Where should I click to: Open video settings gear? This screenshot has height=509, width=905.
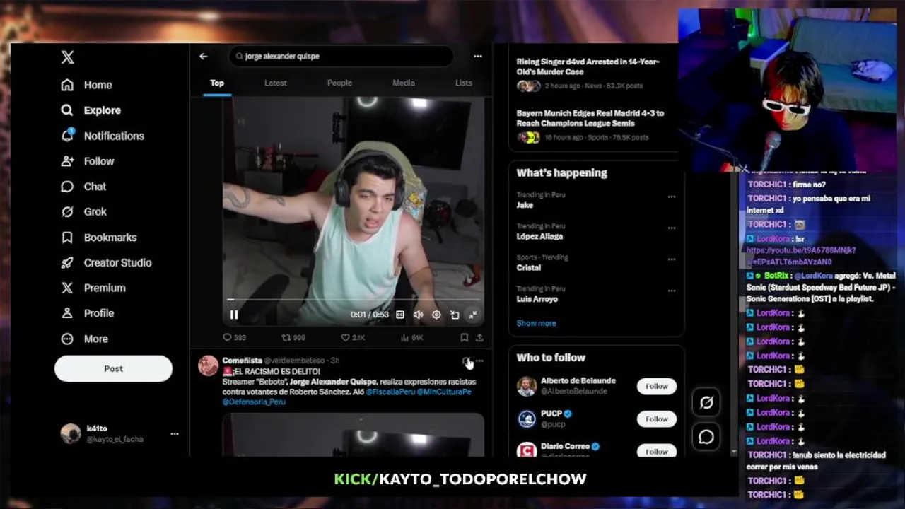click(436, 315)
